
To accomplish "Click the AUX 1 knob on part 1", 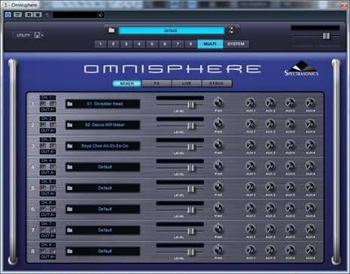I will pos(251,102).
